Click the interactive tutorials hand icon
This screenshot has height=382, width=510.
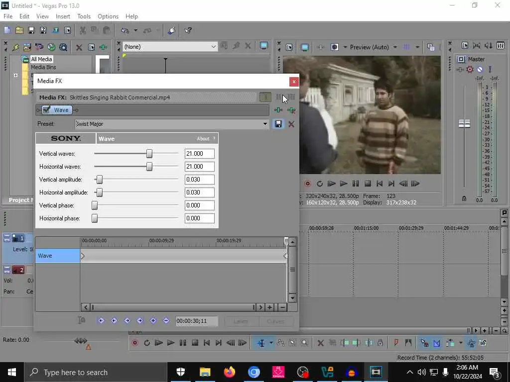point(172,30)
